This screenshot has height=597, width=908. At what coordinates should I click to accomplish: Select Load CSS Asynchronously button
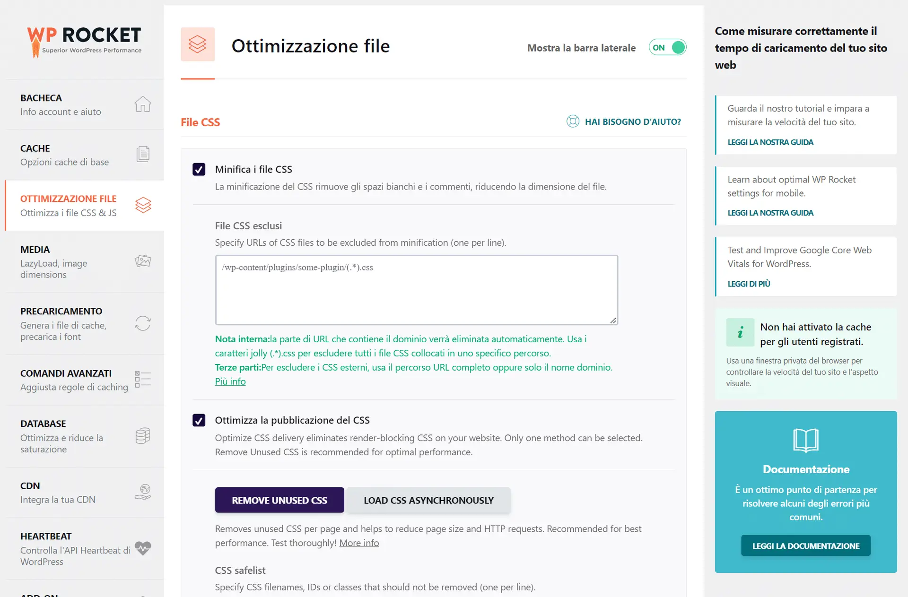point(428,500)
